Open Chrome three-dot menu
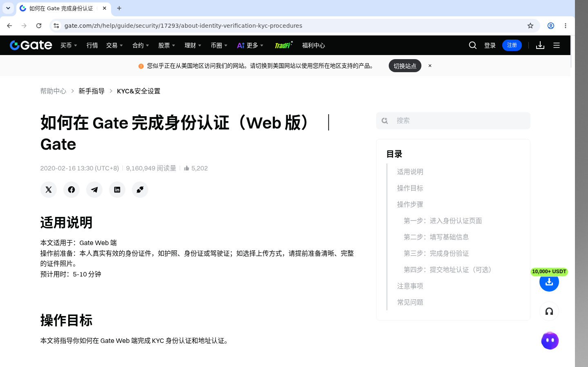This screenshot has width=588, height=367. 566,26
